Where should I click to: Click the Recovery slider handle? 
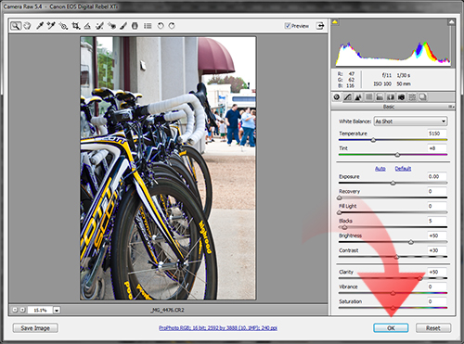click(x=340, y=197)
